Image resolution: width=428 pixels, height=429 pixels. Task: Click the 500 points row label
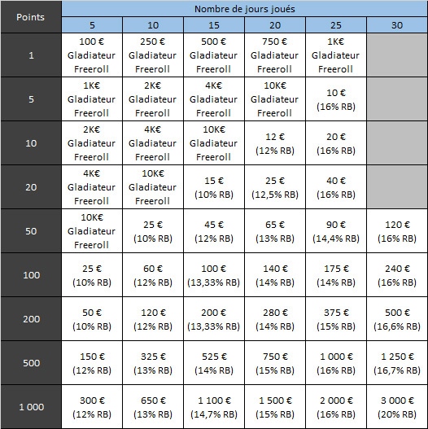(31, 363)
